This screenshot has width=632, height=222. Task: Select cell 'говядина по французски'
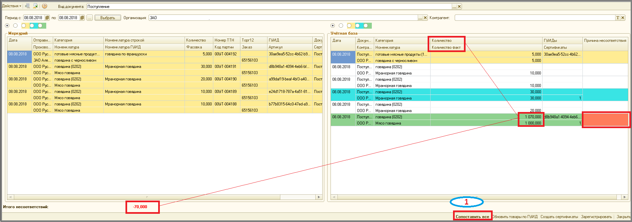tap(144, 54)
